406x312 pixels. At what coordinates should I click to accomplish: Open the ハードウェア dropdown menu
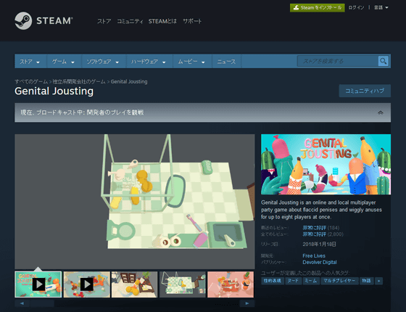[149, 62]
